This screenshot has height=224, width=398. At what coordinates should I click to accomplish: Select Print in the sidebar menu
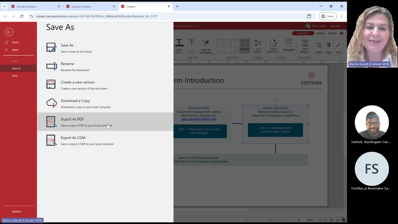coord(15,76)
